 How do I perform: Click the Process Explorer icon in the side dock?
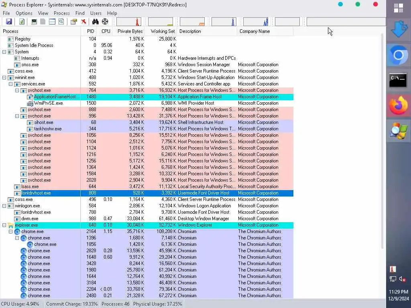point(399,130)
